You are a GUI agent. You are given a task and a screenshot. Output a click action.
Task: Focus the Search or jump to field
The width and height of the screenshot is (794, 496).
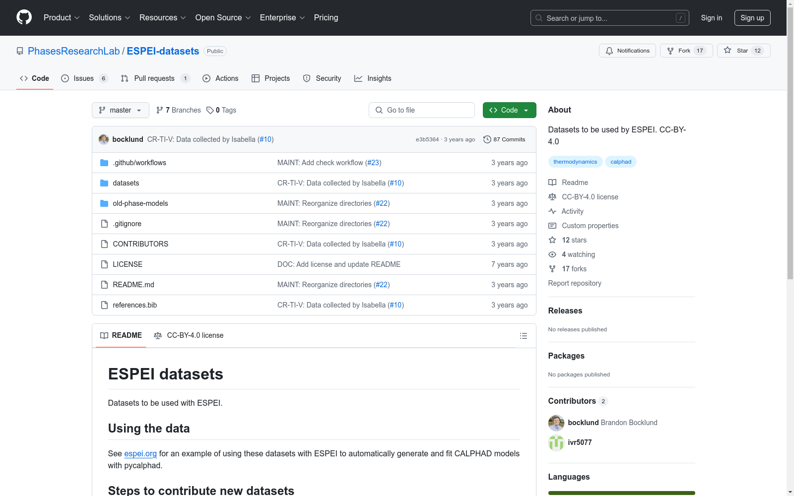pyautogui.click(x=610, y=18)
